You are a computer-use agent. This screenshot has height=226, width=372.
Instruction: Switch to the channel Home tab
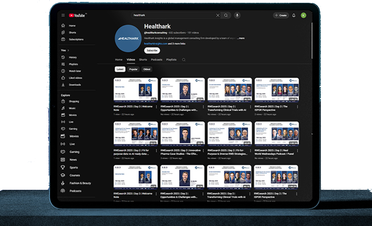119,60
